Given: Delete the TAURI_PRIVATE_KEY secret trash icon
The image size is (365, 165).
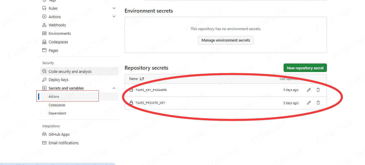Looking at the screenshot, I should [318, 103].
